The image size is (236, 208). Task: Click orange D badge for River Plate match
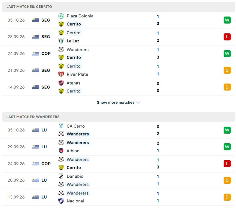click(227, 70)
